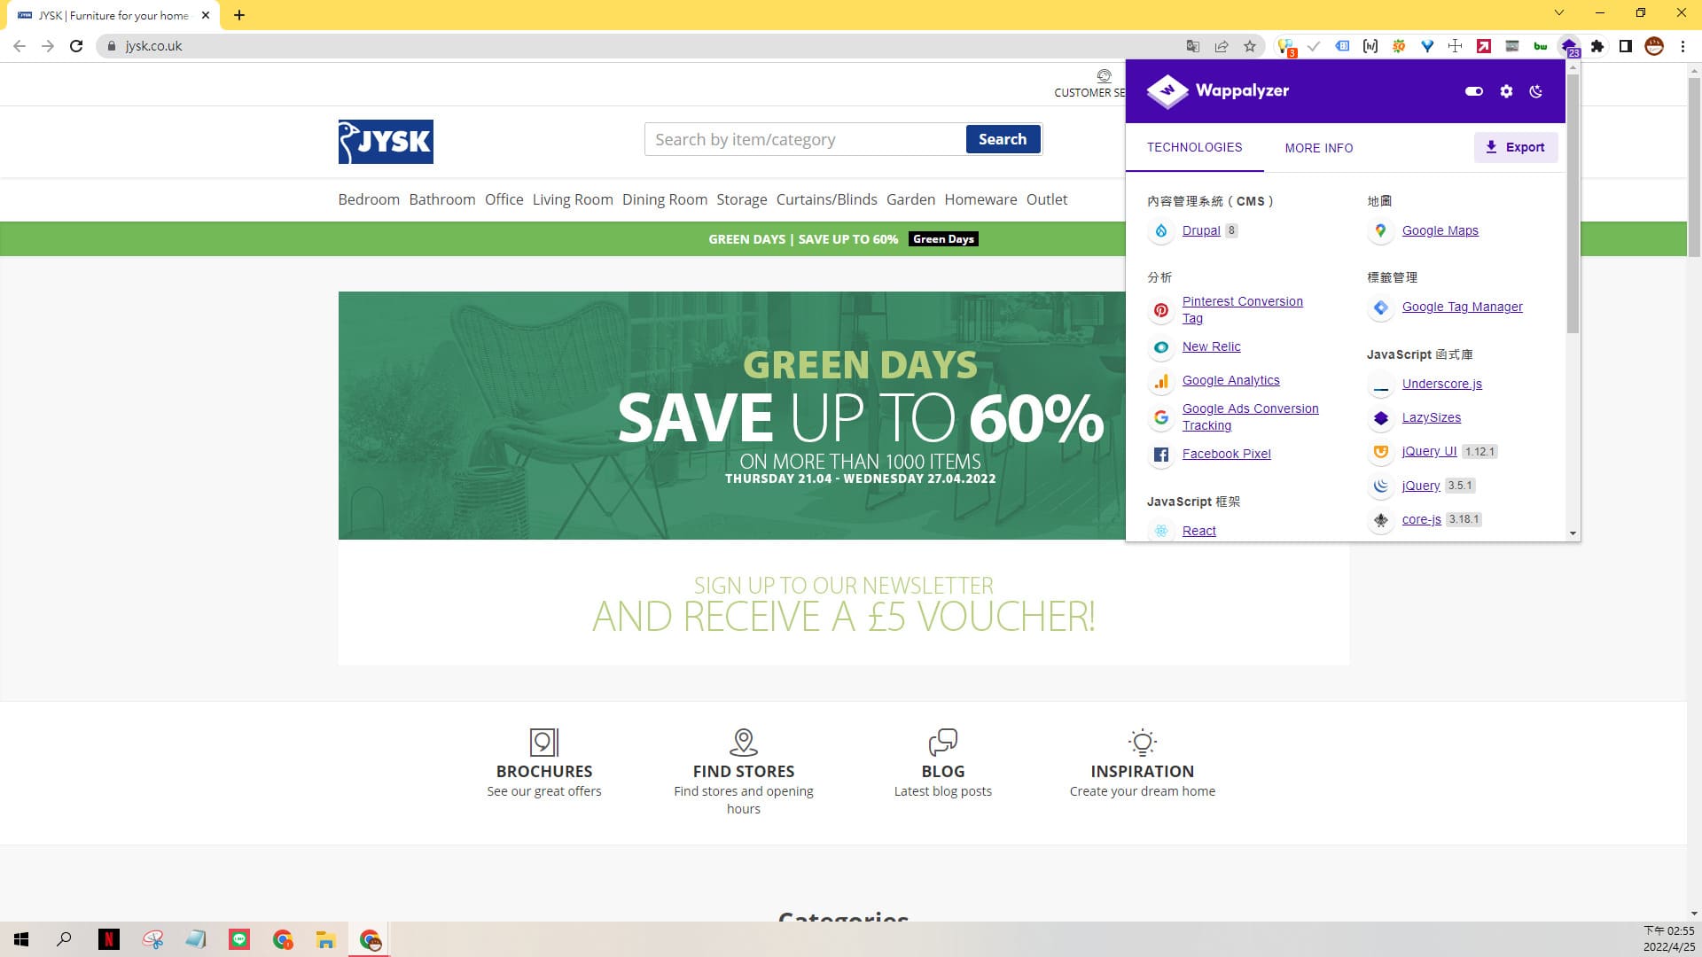Click the React JavaScript framework icon

[x=1159, y=531]
